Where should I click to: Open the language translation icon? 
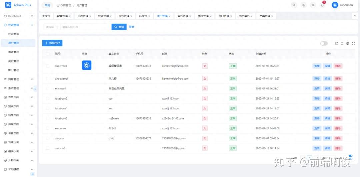(x=304, y=5)
